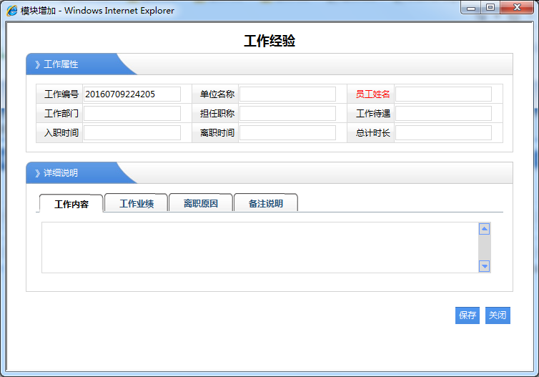Switch to the 工作内容 tab
The image size is (539, 377).
pyautogui.click(x=71, y=204)
